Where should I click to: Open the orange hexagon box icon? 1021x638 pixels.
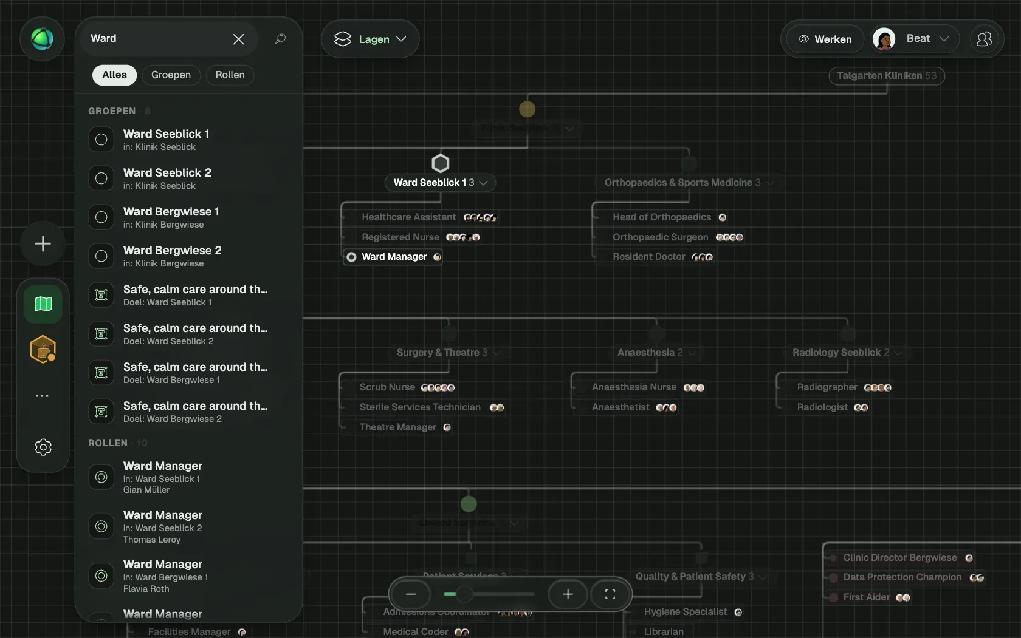43,349
